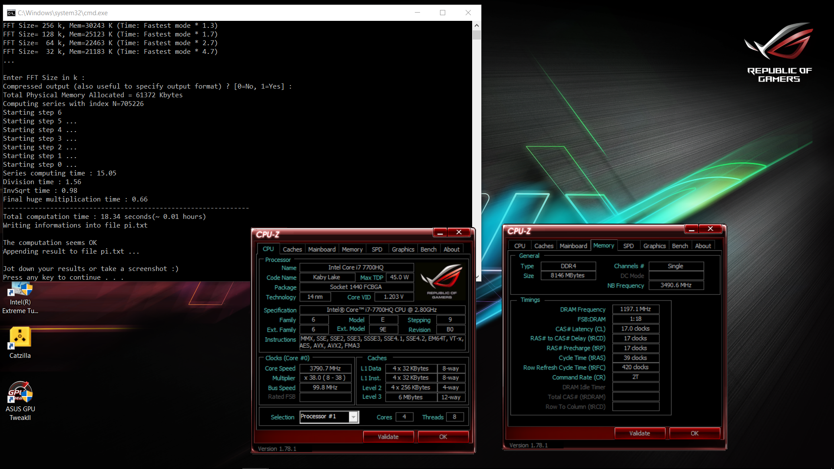Click cmd scrollbar up arrow

477,25
